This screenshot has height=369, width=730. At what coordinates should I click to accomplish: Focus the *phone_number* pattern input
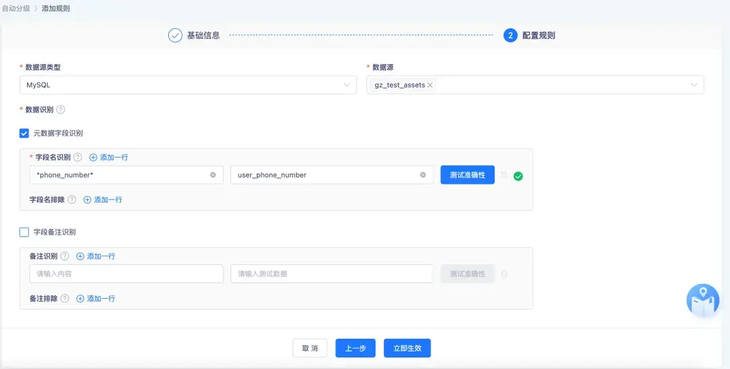pyautogui.click(x=126, y=175)
